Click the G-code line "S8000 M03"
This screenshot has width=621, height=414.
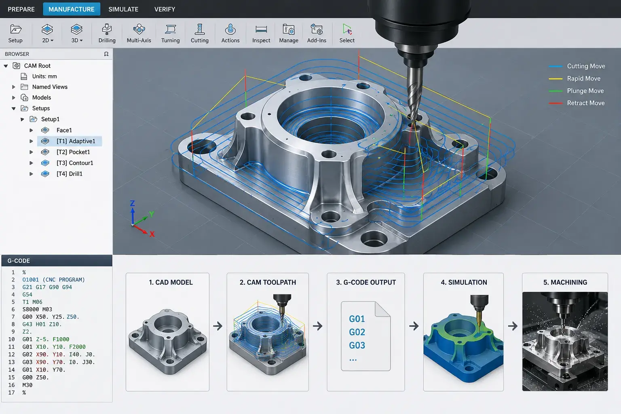pyautogui.click(x=37, y=309)
